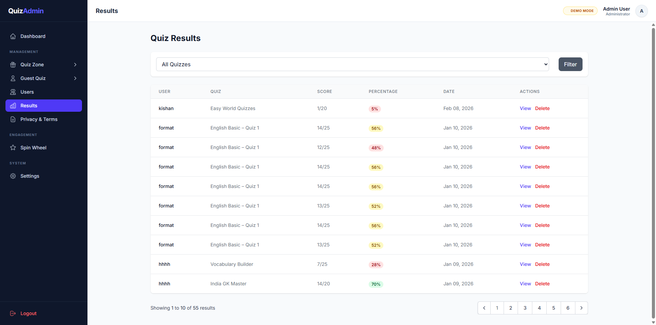Open Settings using the gear icon
656x325 pixels.
tap(13, 176)
